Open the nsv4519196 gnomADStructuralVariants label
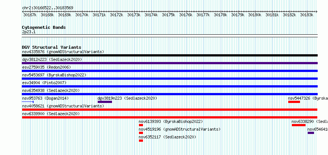Viewport: 328px width, 155px height. (179, 129)
